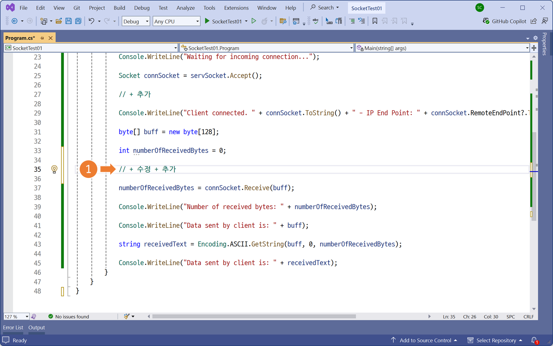Image resolution: width=553 pixels, height=346 pixels.
Task: Expand the New Project dropdown arrow
Action: [x=51, y=21]
